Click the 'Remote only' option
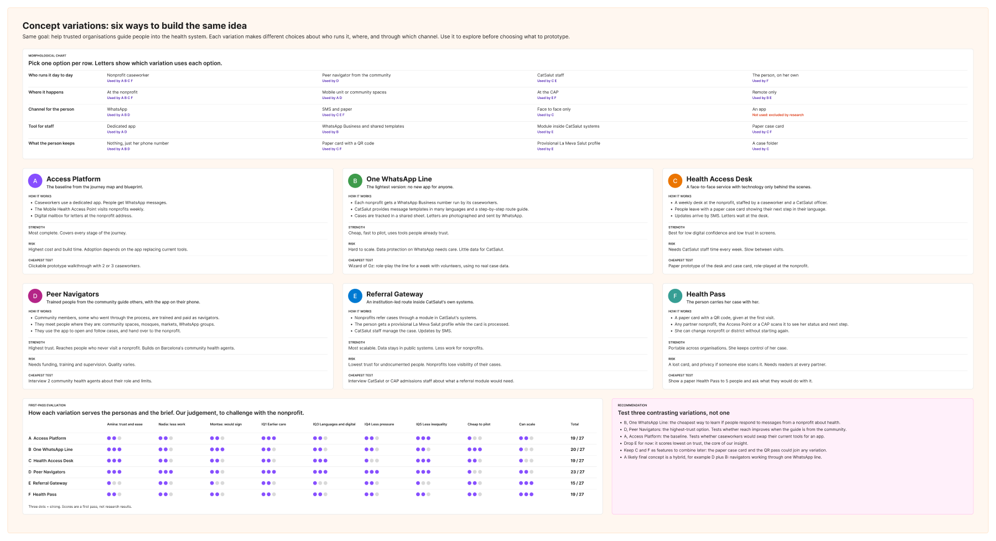Screen dimensions: 996x541 [764, 92]
